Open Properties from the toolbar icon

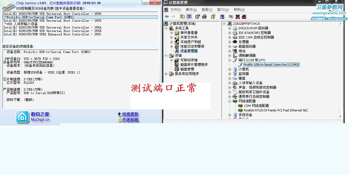(x=197, y=17)
